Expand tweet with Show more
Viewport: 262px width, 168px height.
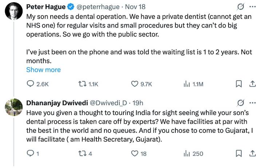coord(43,70)
